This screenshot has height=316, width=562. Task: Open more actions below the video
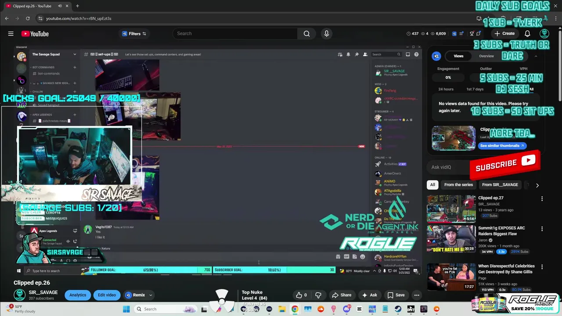pos(417,295)
